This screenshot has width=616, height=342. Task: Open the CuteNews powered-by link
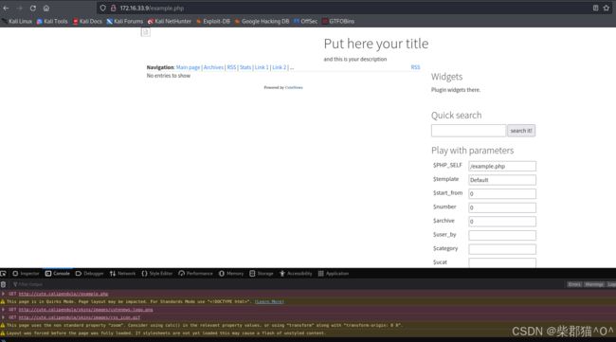pyautogui.click(x=294, y=87)
